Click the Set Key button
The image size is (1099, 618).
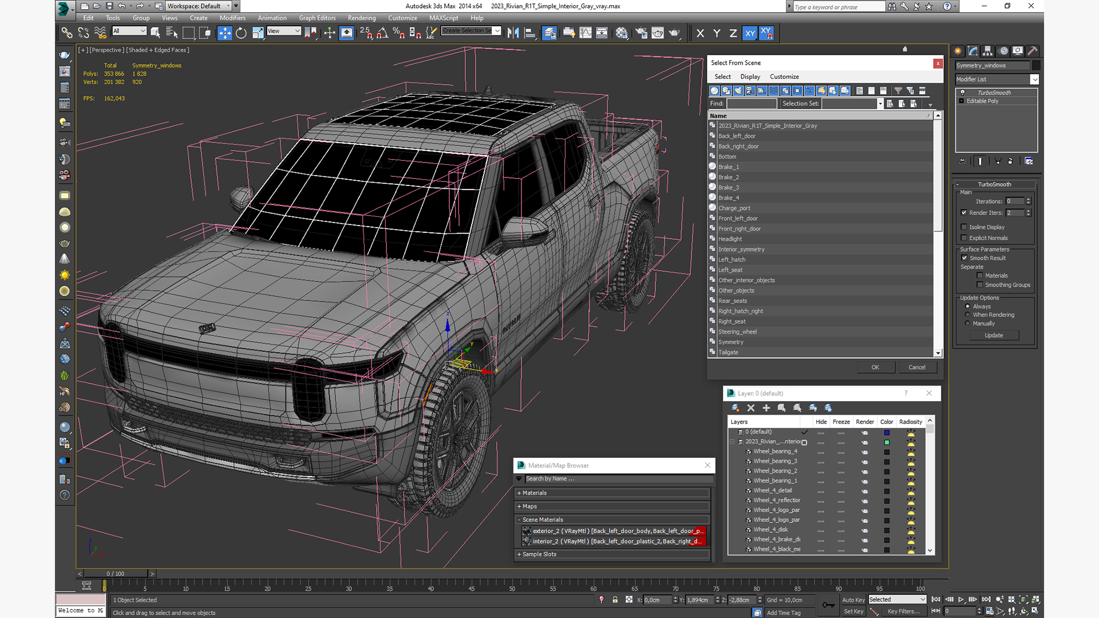[x=853, y=612]
